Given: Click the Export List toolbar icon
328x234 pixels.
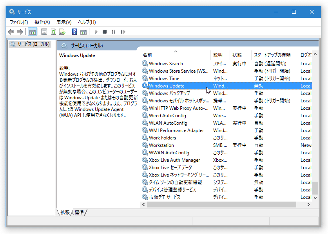Looking at the screenshot, I should coord(62,32).
